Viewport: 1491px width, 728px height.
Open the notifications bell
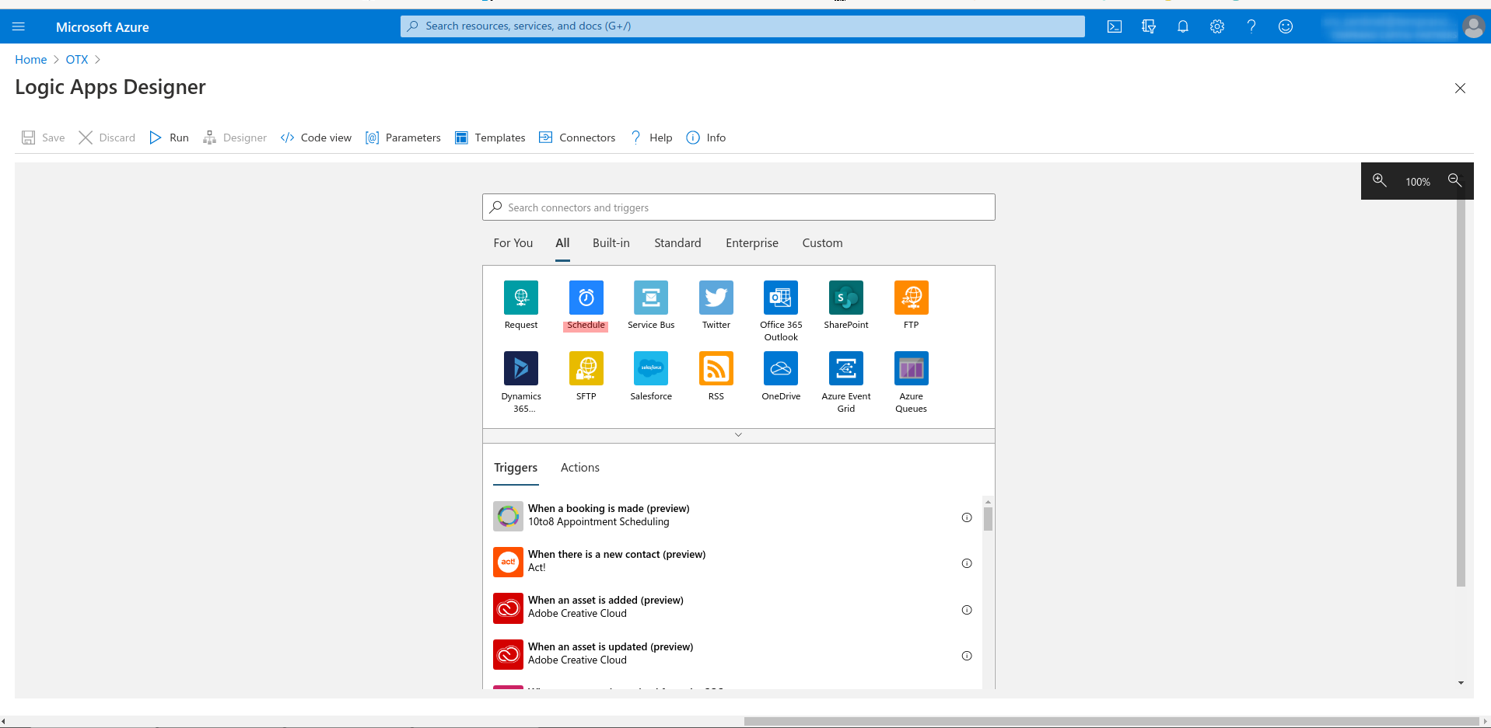(x=1182, y=26)
